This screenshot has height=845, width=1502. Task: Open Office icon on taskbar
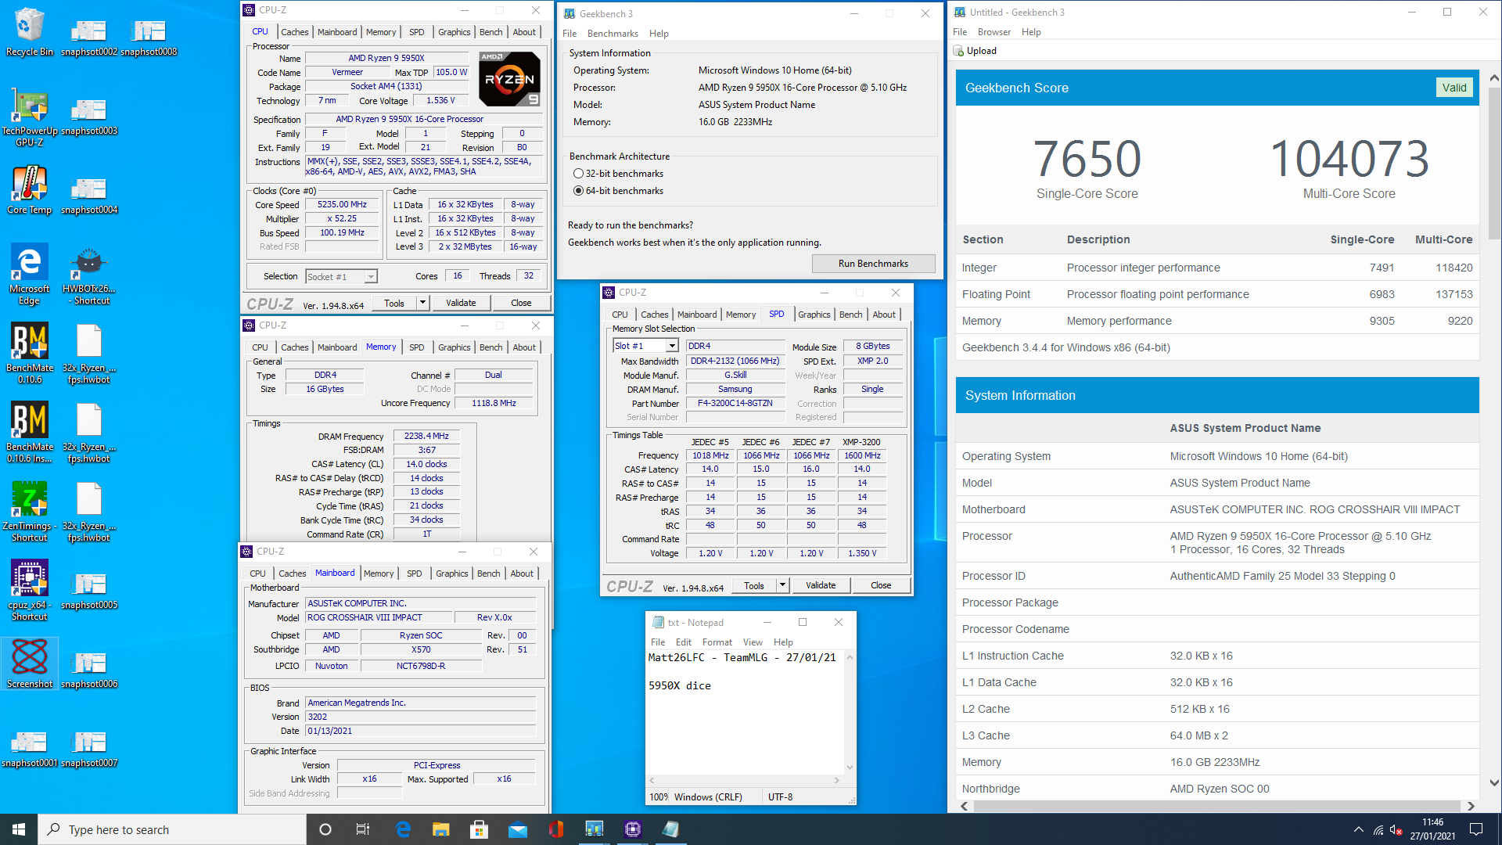(556, 829)
